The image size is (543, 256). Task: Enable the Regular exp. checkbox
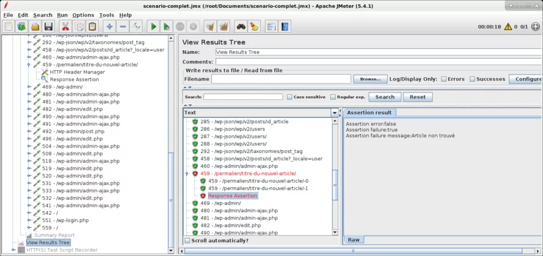tap(333, 97)
